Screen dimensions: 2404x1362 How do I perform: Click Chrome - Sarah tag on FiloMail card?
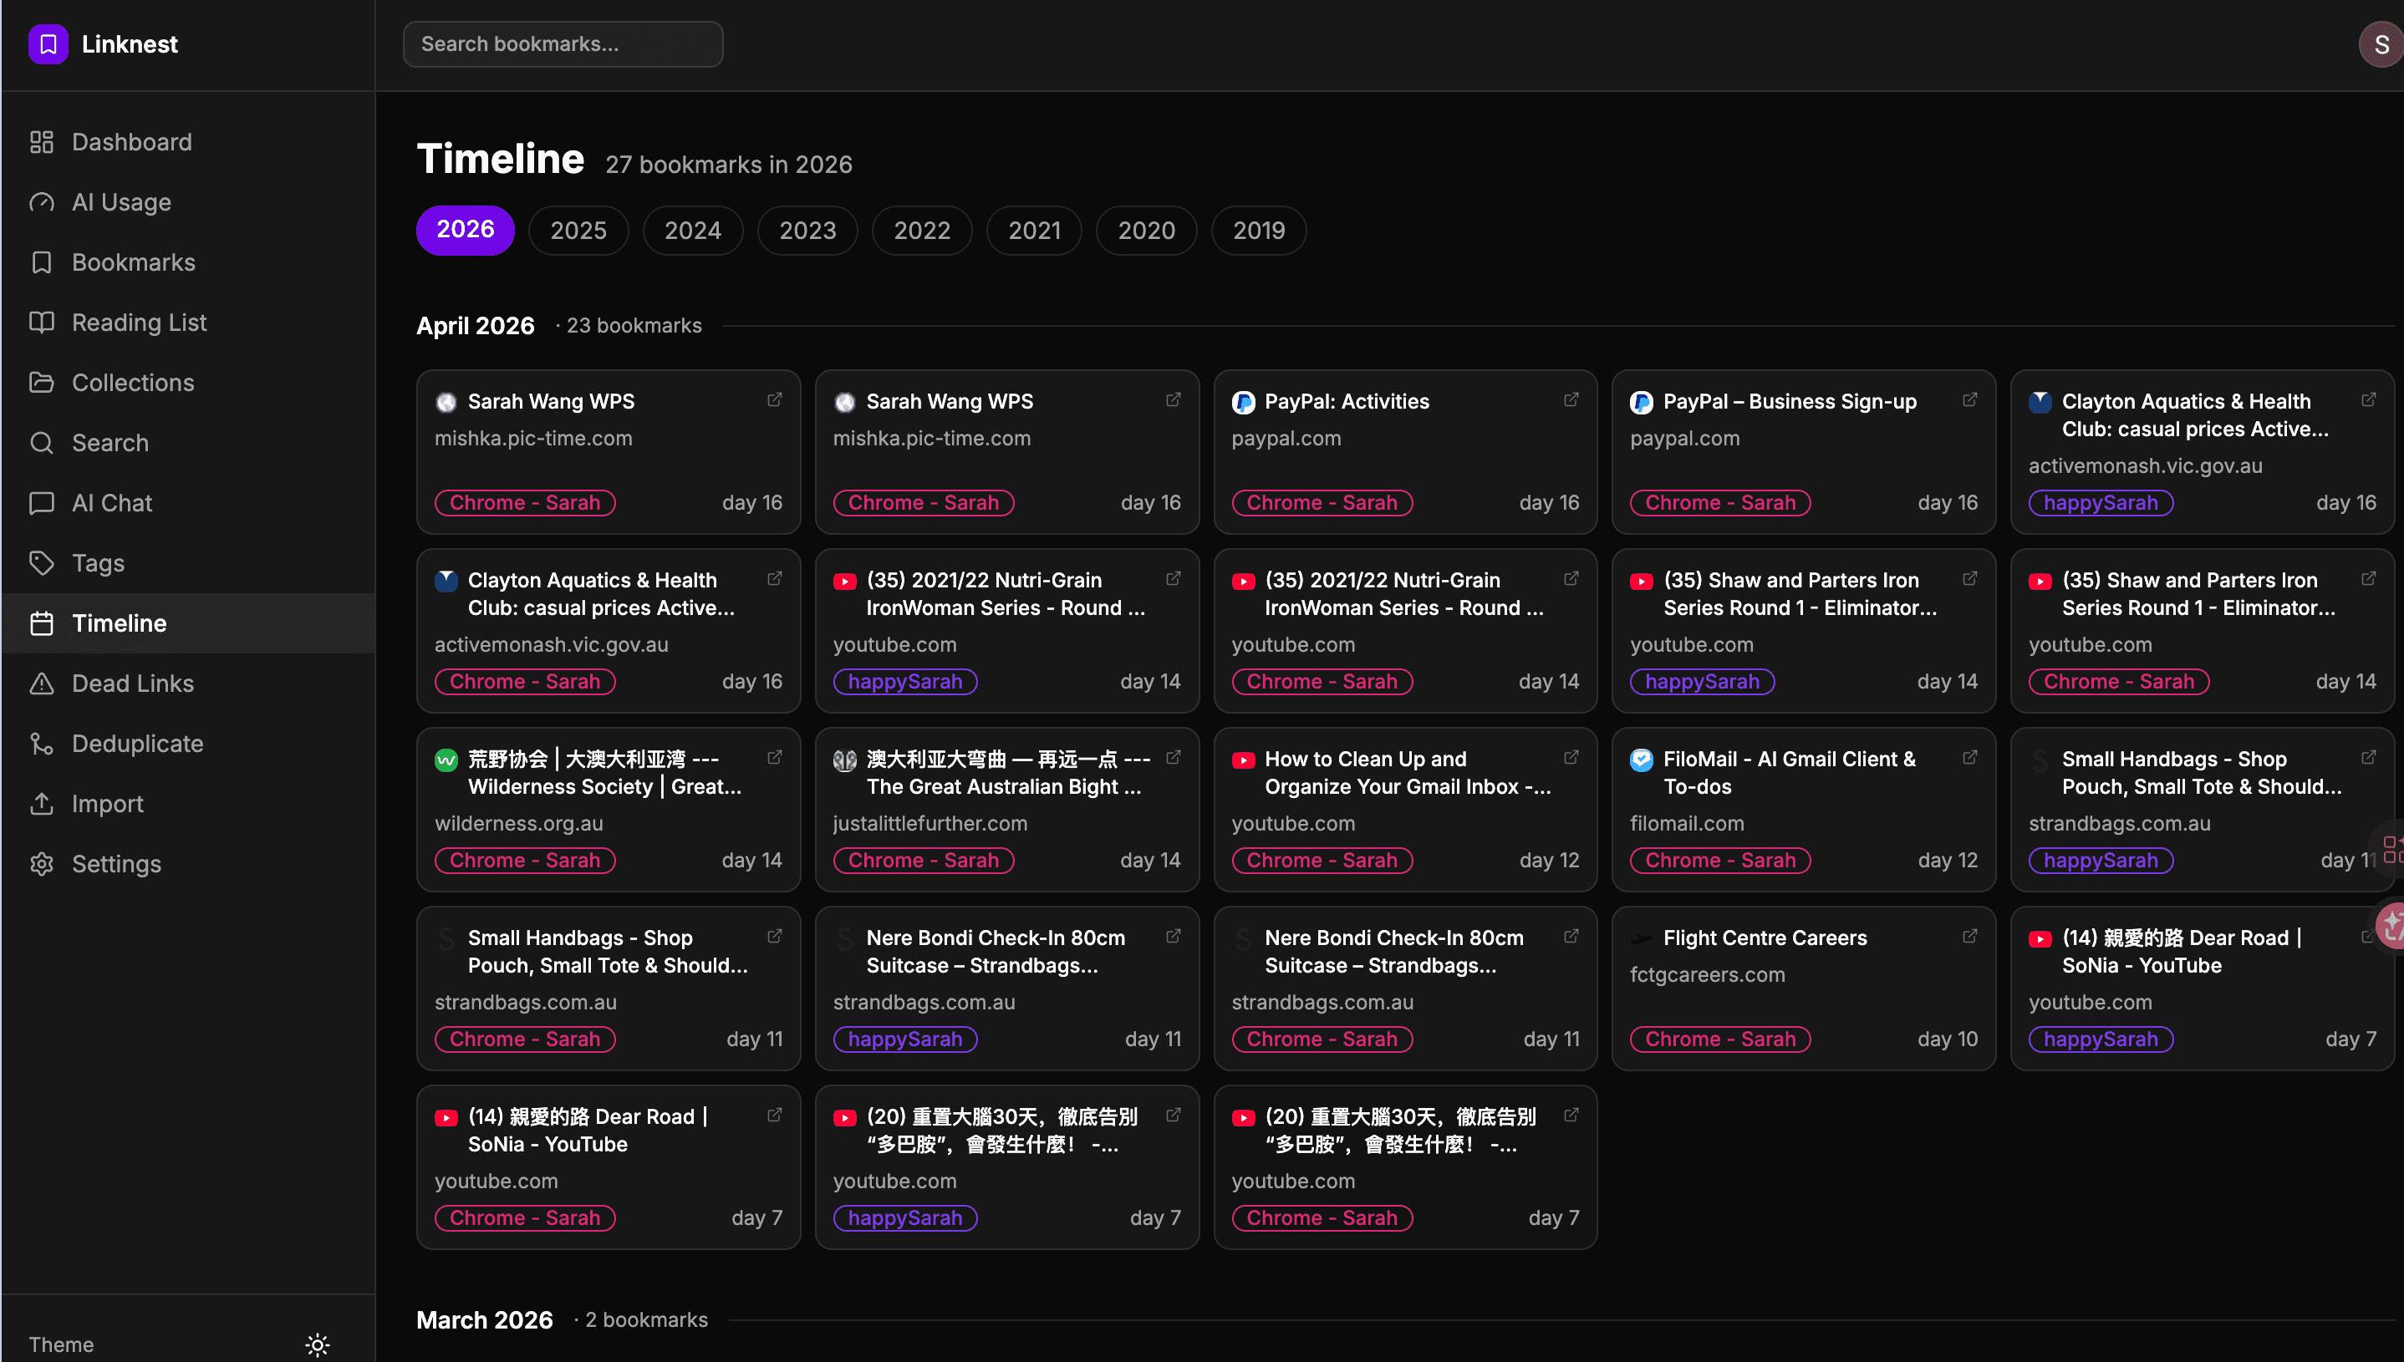(x=1721, y=861)
